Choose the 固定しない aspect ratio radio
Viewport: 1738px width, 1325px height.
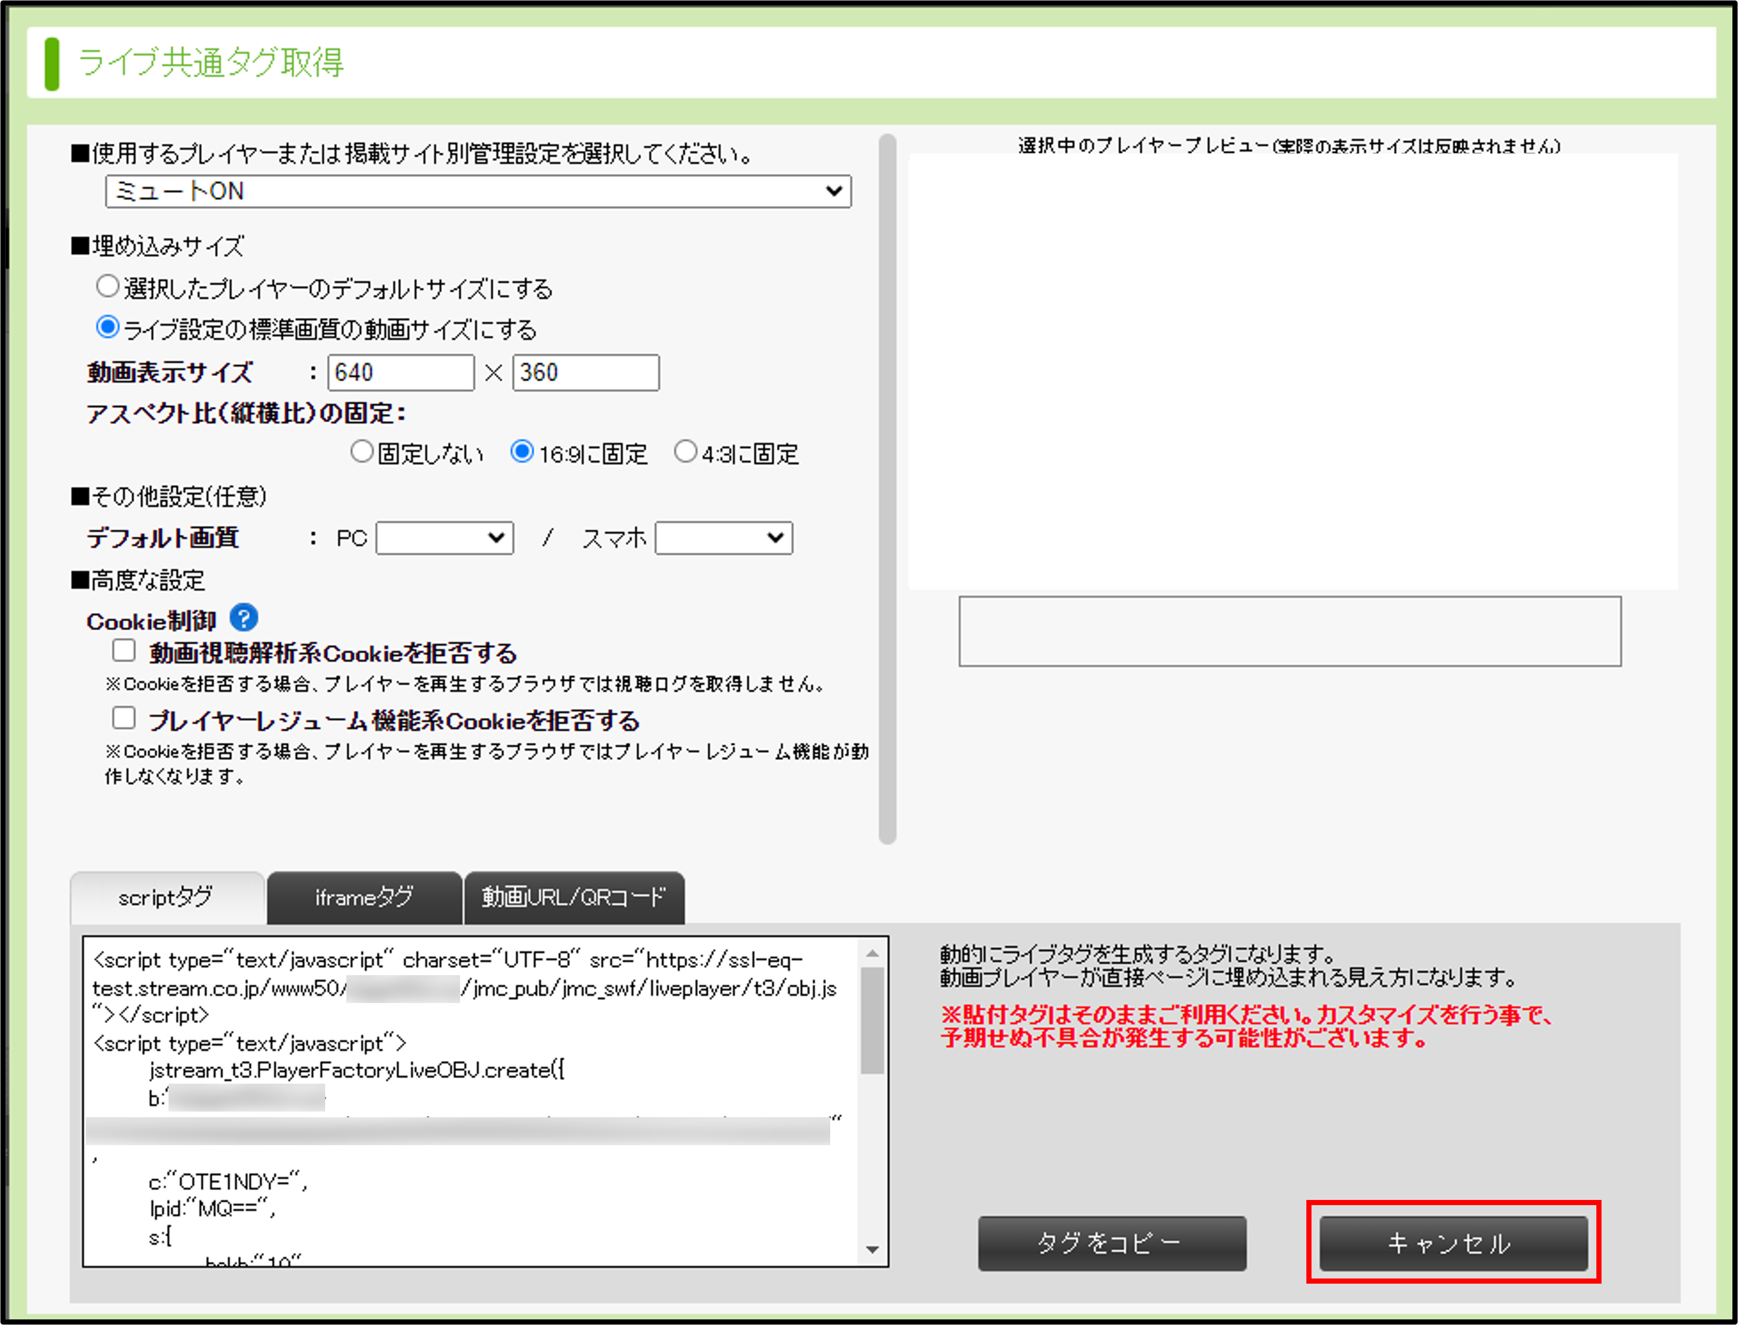361,451
